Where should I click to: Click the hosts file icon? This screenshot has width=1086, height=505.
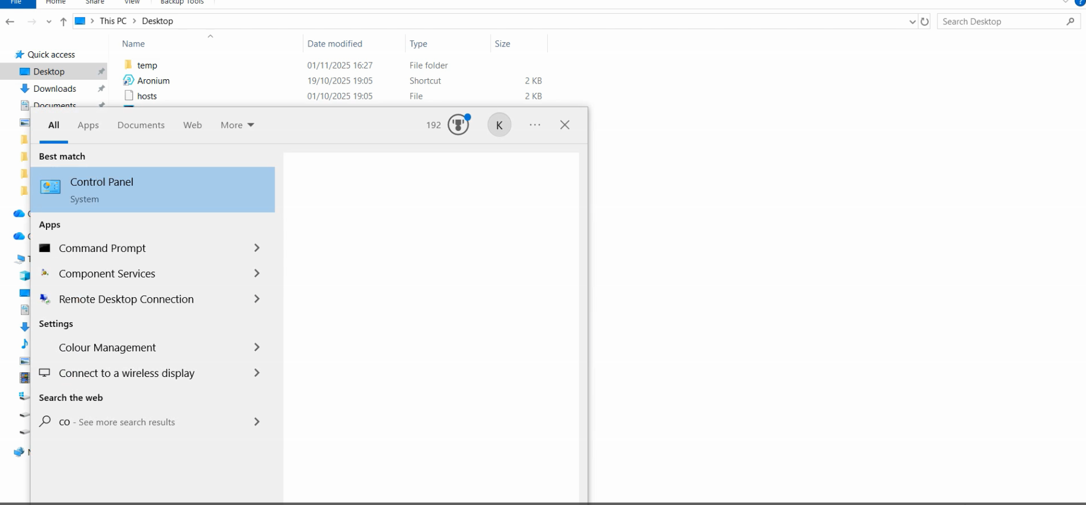point(128,96)
